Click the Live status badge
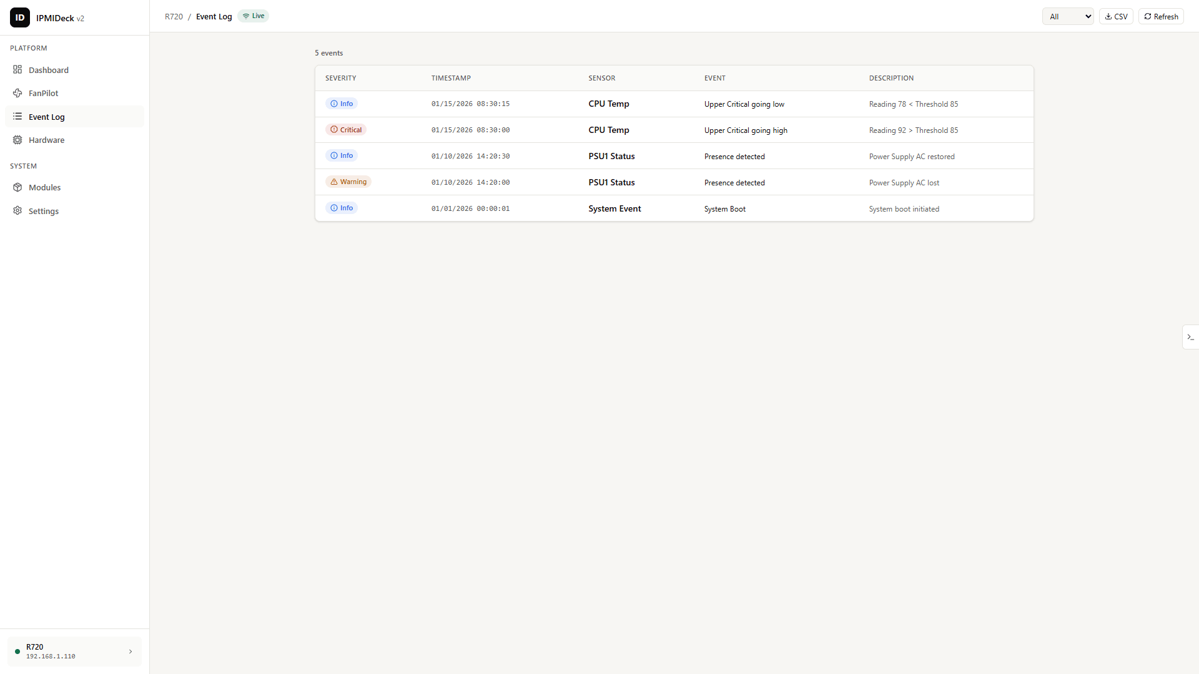1199x674 pixels. 254,16
